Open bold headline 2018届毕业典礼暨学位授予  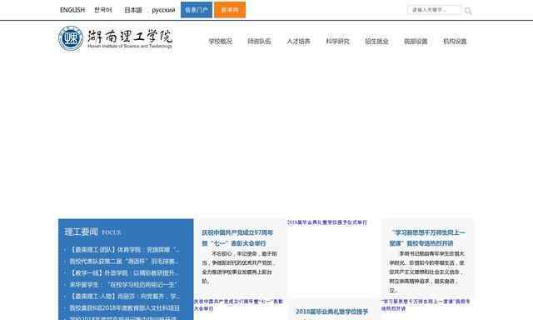pyautogui.click(x=331, y=312)
